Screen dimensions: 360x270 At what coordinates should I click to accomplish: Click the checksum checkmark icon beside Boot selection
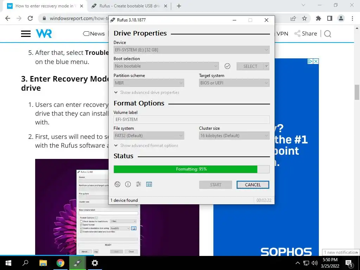[227, 66]
